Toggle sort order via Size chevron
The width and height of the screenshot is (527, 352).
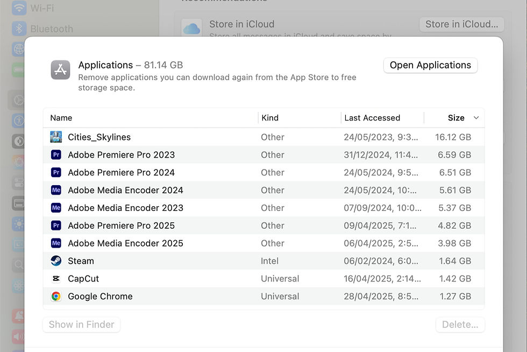coord(476,118)
